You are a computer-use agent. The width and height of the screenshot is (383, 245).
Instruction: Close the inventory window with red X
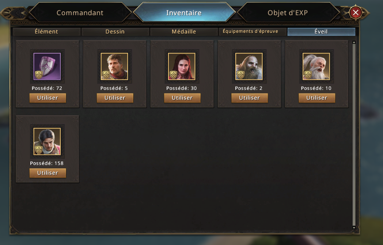click(356, 12)
